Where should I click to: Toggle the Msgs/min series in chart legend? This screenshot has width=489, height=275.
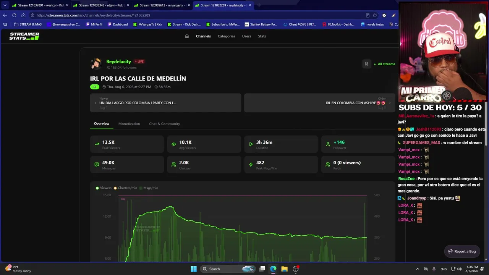[x=149, y=188]
